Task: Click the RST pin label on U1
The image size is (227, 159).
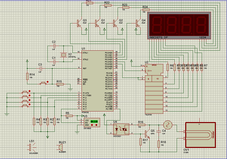Action: (85, 69)
